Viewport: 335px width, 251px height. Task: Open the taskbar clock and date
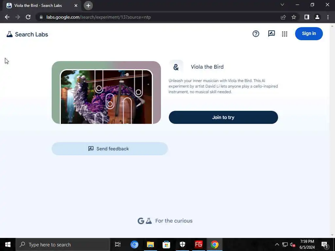pos(307,244)
